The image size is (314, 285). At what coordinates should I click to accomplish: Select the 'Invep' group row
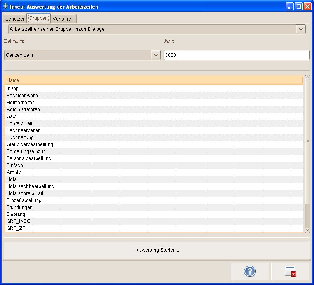click(x=154, y=89)
